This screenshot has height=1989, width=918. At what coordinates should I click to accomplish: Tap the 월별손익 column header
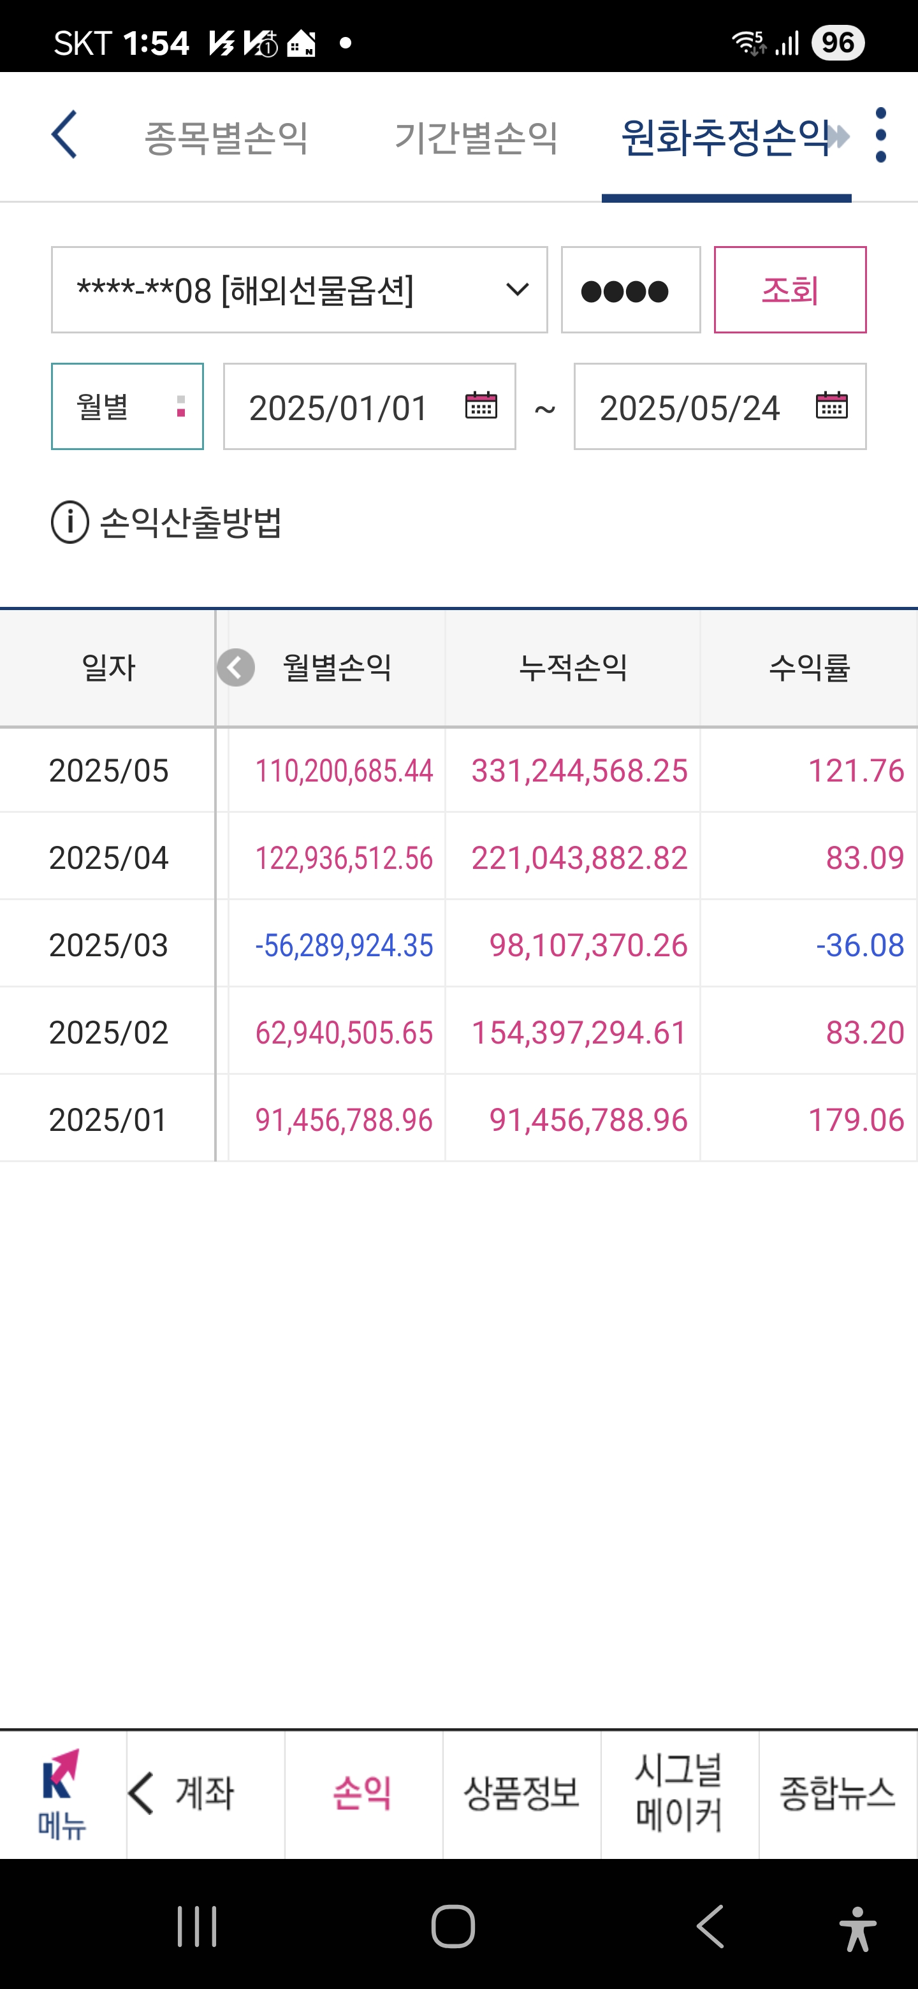click(337, 667)
